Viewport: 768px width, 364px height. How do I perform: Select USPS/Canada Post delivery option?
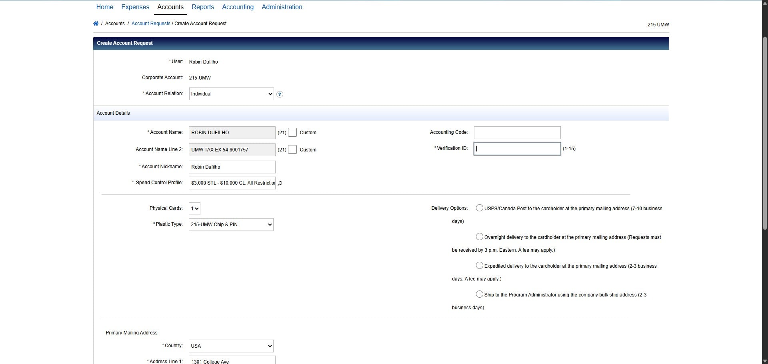(480, 208)
